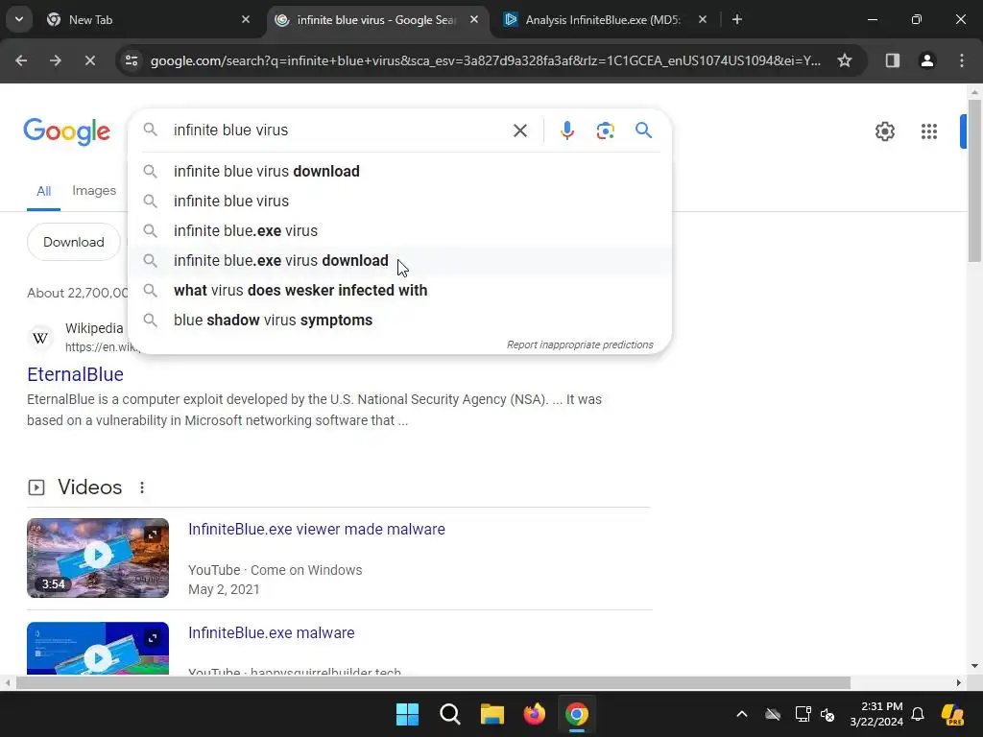
Task: Open the Windows Start menu
Action: click(407, 714)
